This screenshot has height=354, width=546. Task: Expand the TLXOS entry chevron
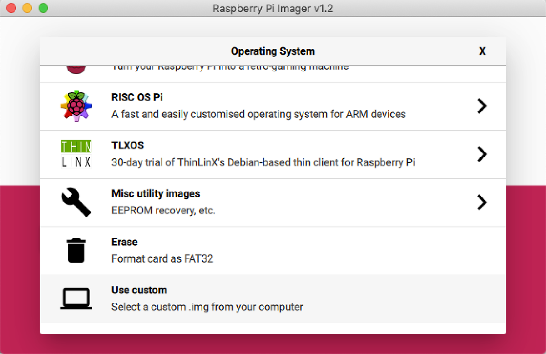(481, 154)
